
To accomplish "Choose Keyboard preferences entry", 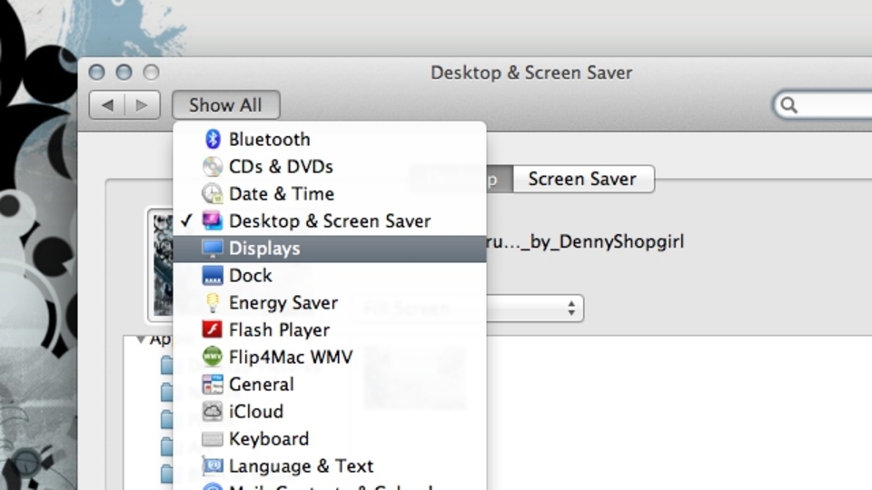I will (x=330, y=439).
